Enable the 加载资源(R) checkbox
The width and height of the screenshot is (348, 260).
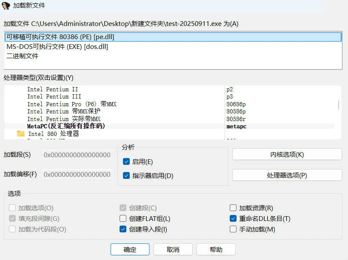(x=233, y=208)
